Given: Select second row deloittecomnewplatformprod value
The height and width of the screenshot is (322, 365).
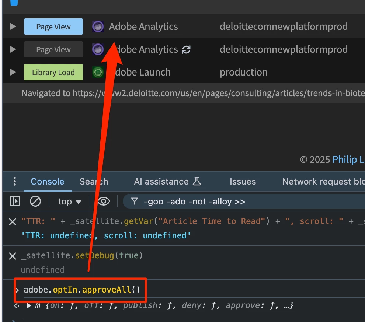Looking at the screenshot, I should click(284, 49).
